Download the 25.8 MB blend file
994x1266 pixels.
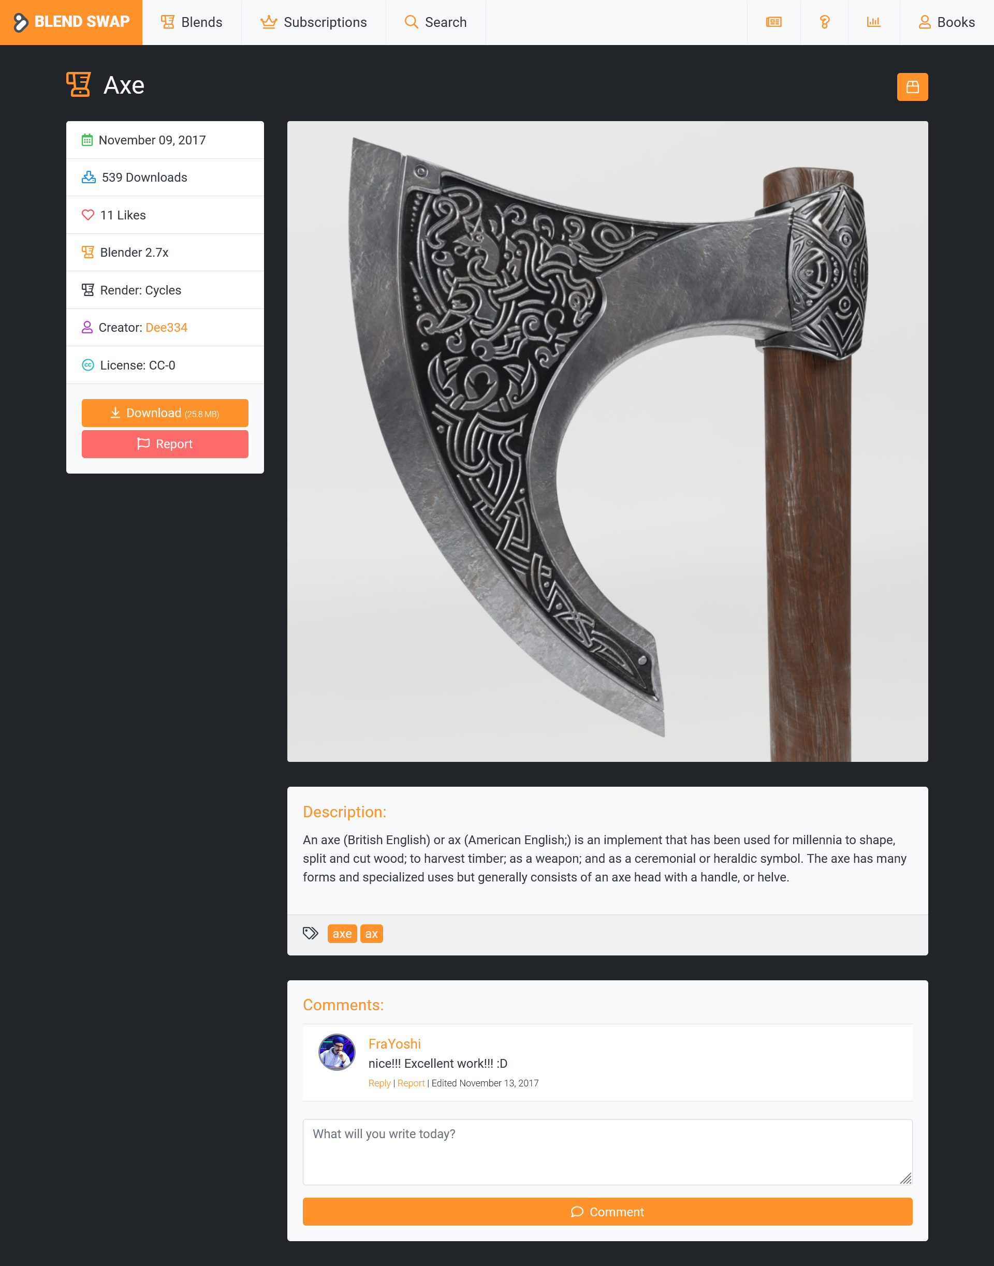tap(165, 413)
